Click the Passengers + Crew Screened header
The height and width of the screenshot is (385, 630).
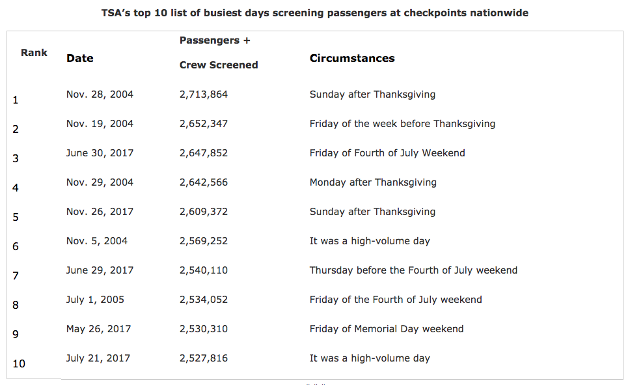click(218, 53)
